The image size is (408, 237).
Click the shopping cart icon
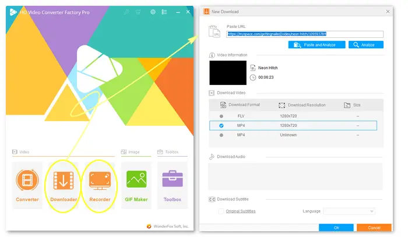(x=138, y=12)
